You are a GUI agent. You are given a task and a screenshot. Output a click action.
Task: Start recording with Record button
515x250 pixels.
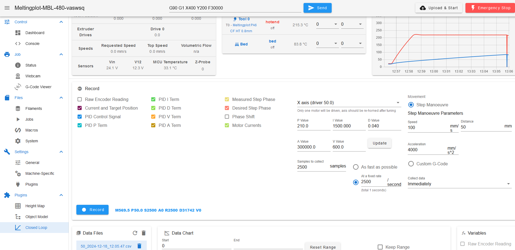(92, 210)
